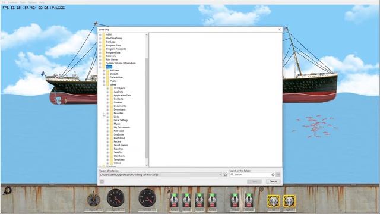
Task: Click the tree scrollbar up arrow
Action: tap(147, 34)
